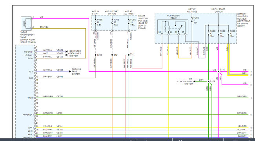Click the VAPOR MANAGEMENT VALVE label
The width and height of the screenshot is (255, 141).
[27, 37]
